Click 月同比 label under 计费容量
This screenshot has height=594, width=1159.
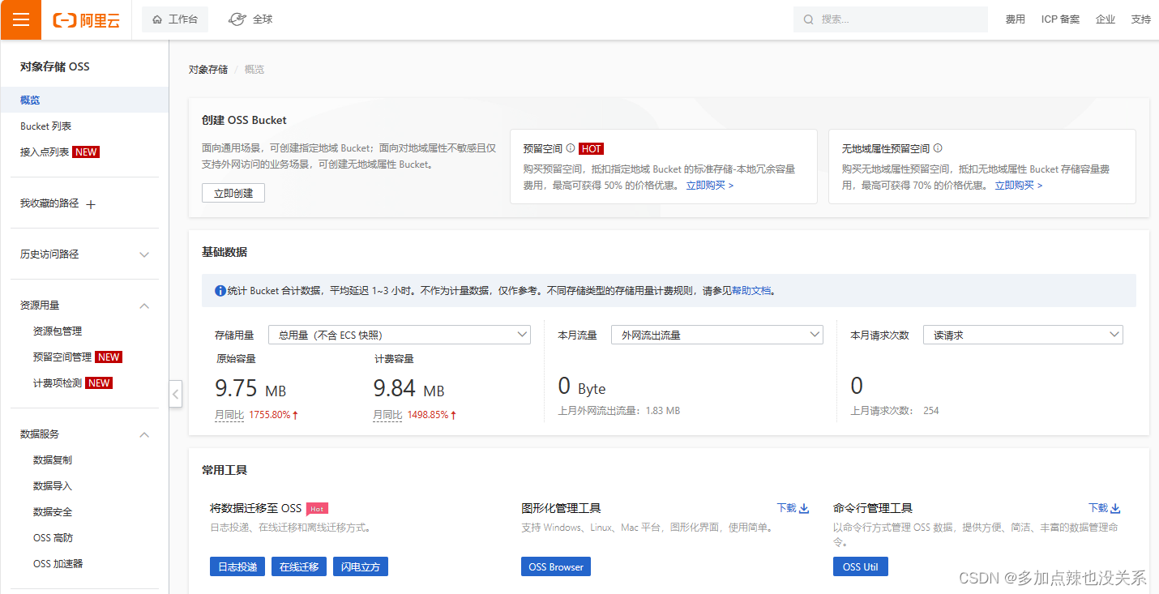pyautogui.click(x=387, y=415)
